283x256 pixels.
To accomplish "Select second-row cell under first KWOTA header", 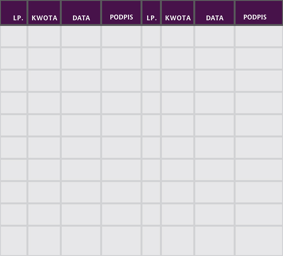I will (44, 59).
